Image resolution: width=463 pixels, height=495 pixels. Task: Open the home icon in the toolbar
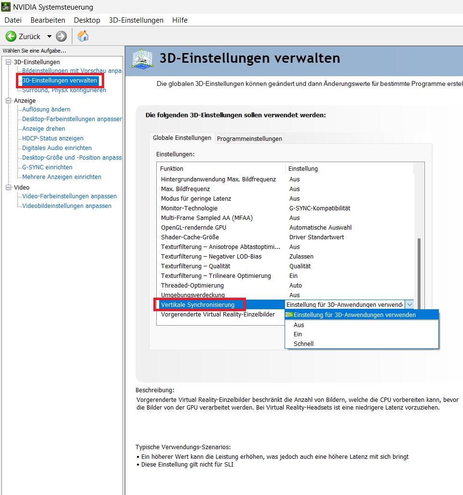click(x=83, y=36)
